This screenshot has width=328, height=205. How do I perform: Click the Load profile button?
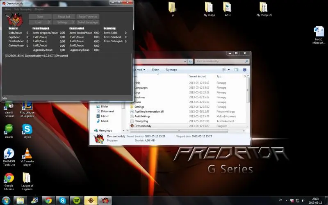pyautogui.click(x=38, y=22)
